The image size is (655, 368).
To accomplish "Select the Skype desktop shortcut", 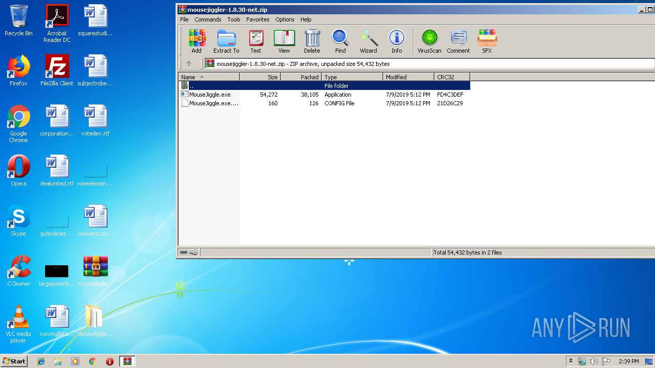I will pyautogui.click(x=18, y=221).
